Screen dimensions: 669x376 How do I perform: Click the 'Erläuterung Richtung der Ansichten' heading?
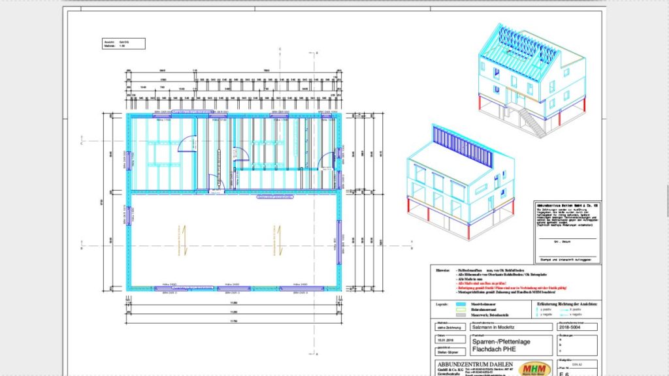[567, 304]
